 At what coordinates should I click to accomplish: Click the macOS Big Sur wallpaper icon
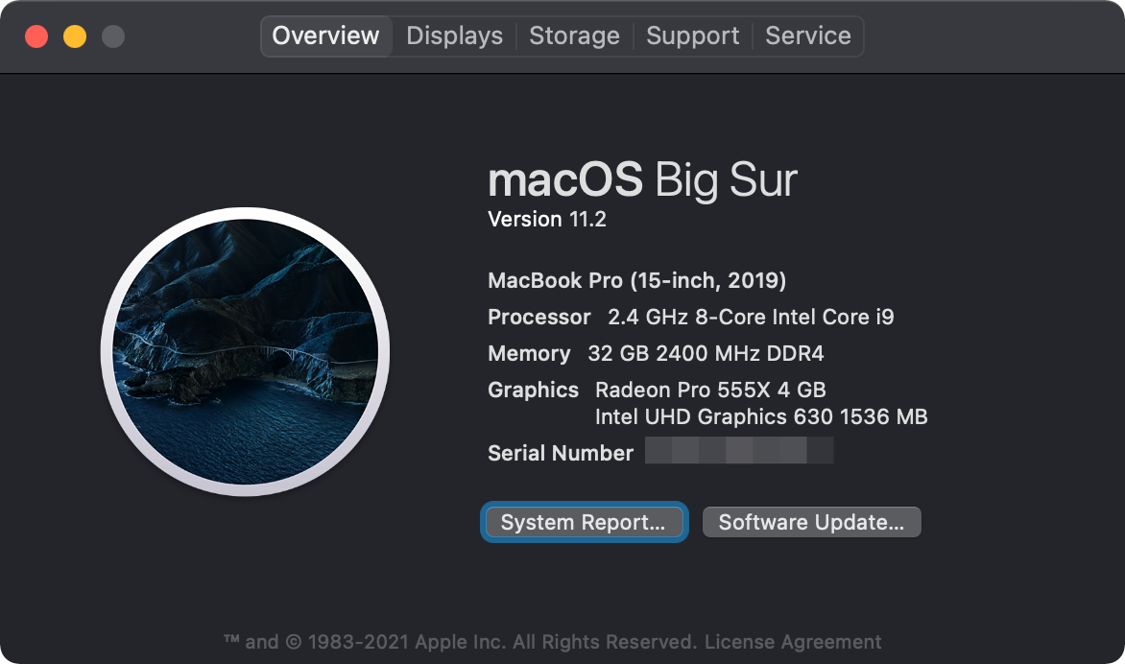246,351
